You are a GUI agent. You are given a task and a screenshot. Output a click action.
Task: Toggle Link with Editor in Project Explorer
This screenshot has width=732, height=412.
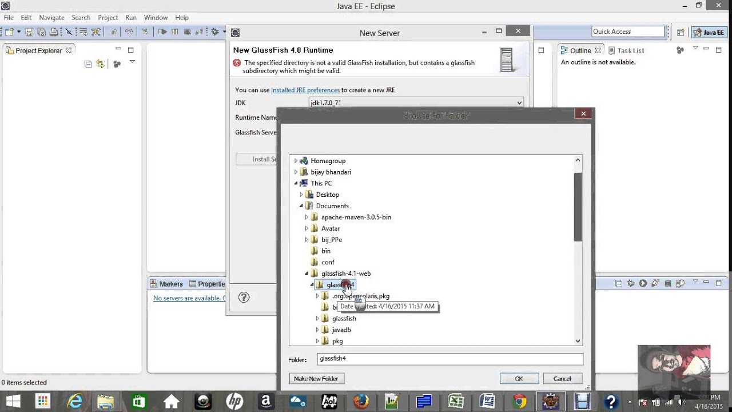[x=100, y=64]
